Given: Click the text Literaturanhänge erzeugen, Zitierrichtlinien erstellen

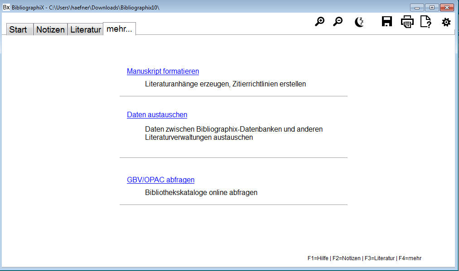Looking at the screenshot, I should pyautogui.click(x=225, y=84).
